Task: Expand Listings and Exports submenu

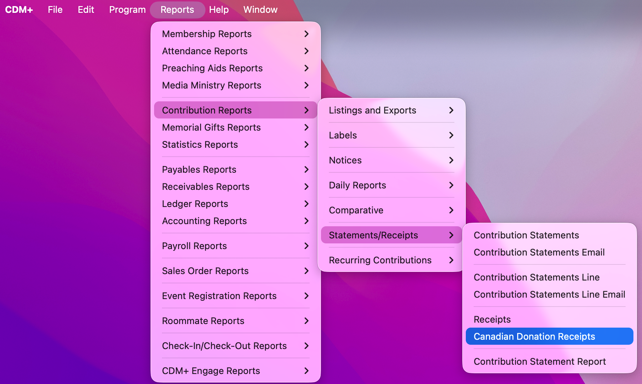Action: (391, 110)
